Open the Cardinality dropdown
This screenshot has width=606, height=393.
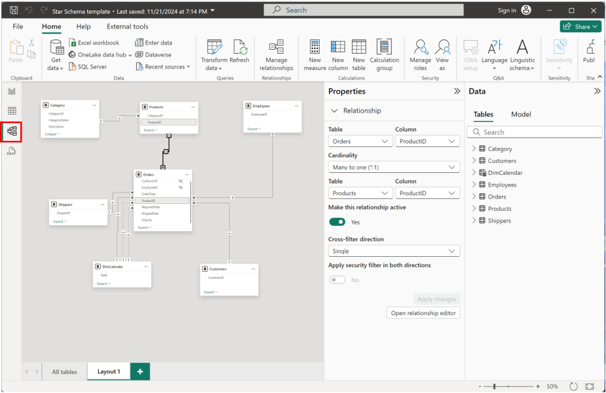[x=394, y=167]
